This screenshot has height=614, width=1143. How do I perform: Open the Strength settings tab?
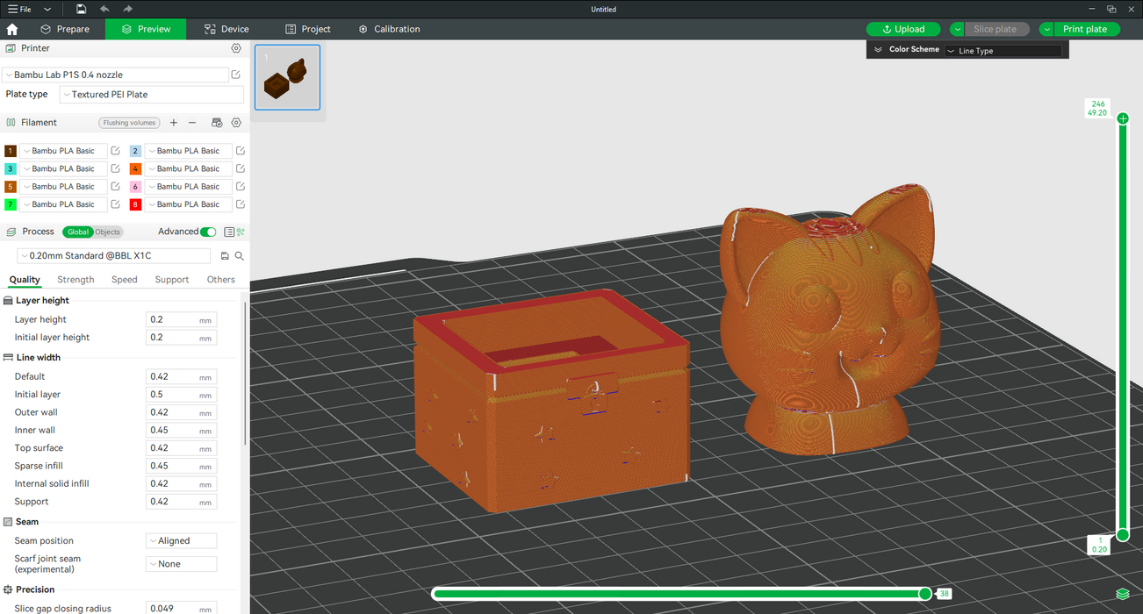pos(75,280)
